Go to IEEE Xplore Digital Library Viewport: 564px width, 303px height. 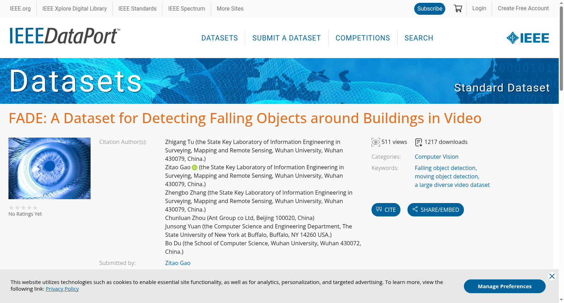pos(74,8)
